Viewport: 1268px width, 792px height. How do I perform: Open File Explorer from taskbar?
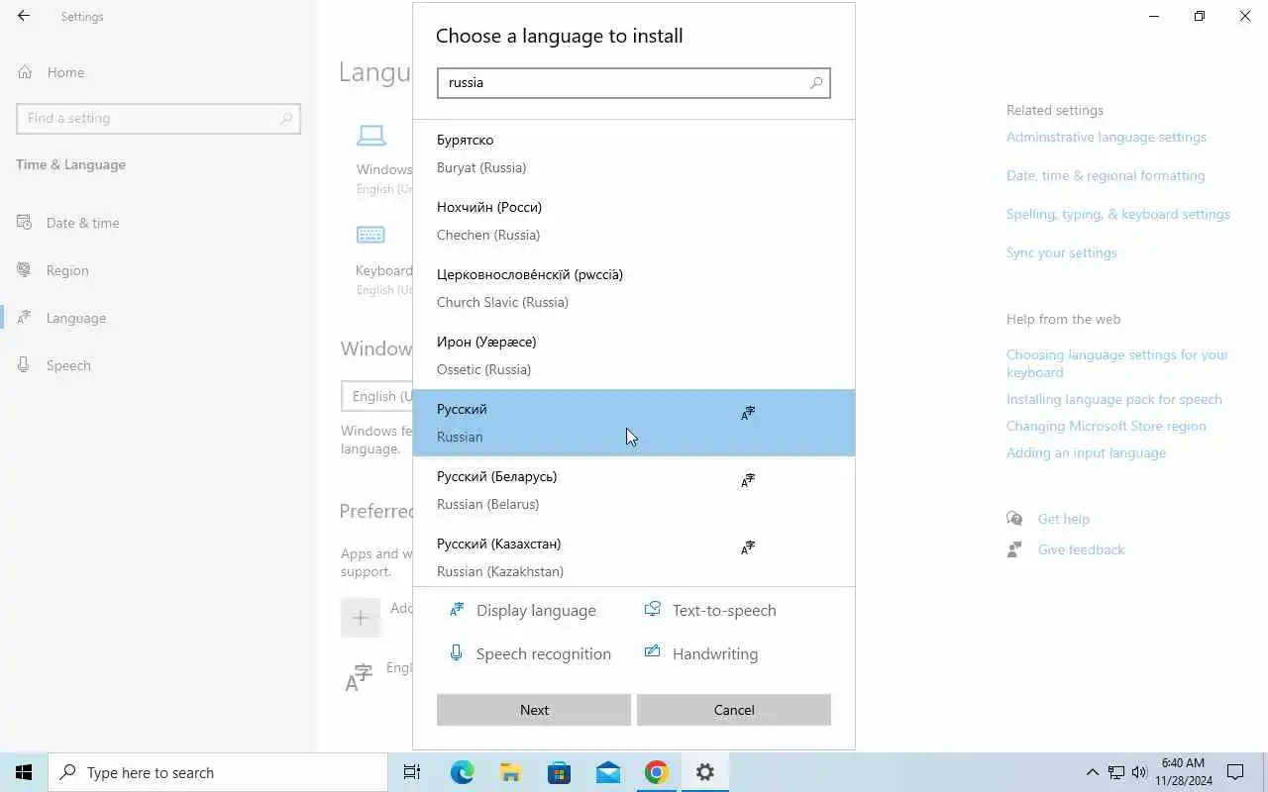(510, 772)
